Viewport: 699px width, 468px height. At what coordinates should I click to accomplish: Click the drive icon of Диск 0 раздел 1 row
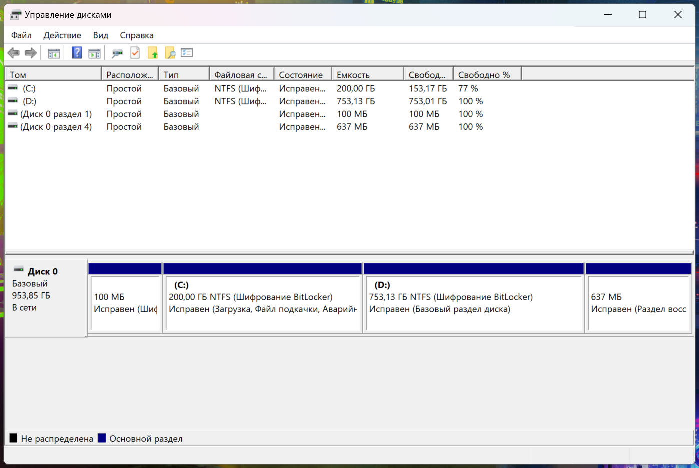pos(13,114)
